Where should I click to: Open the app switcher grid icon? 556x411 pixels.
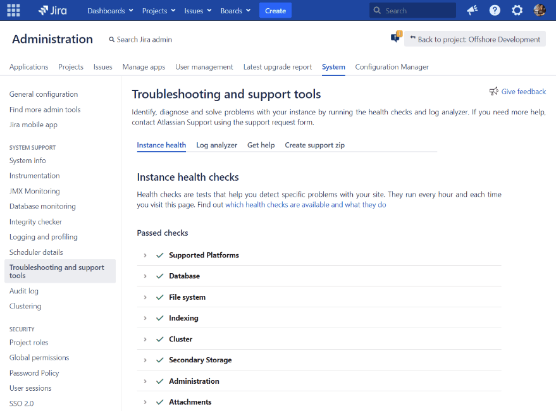pos(13,10)
